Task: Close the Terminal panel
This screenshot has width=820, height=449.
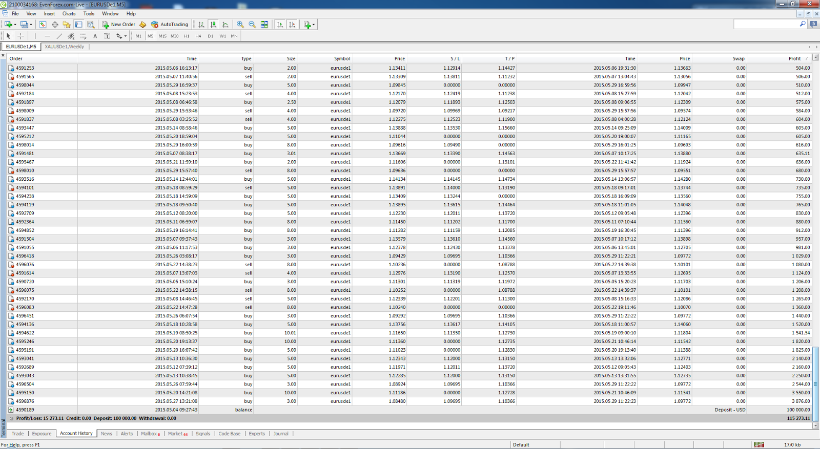Action: pos(3,55)
